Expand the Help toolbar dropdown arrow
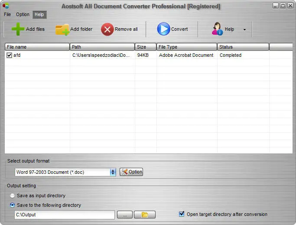Image resolution: width=296 pixels, height=225 pixels. tap(244, 29)
